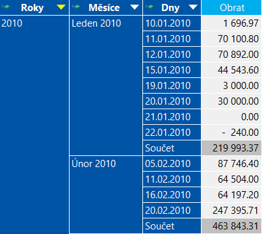
Task: Click the green arrow icon beside Dny
Action: point(150,6)
